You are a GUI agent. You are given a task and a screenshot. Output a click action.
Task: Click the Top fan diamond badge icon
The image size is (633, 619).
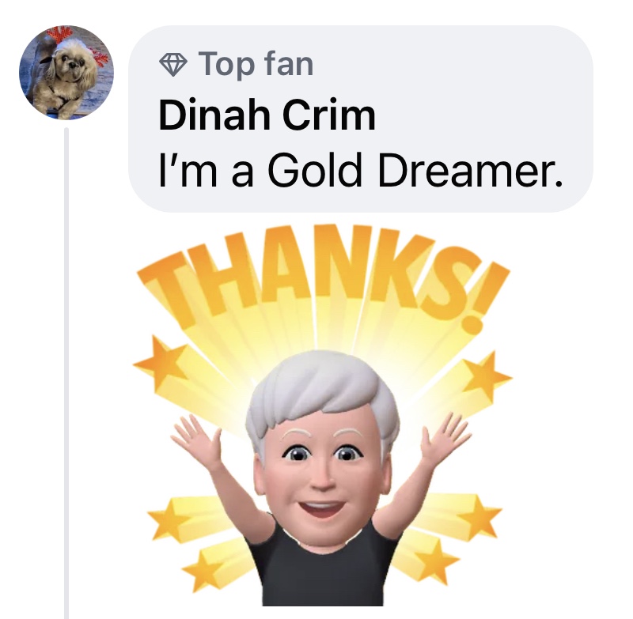pos(173,65)
